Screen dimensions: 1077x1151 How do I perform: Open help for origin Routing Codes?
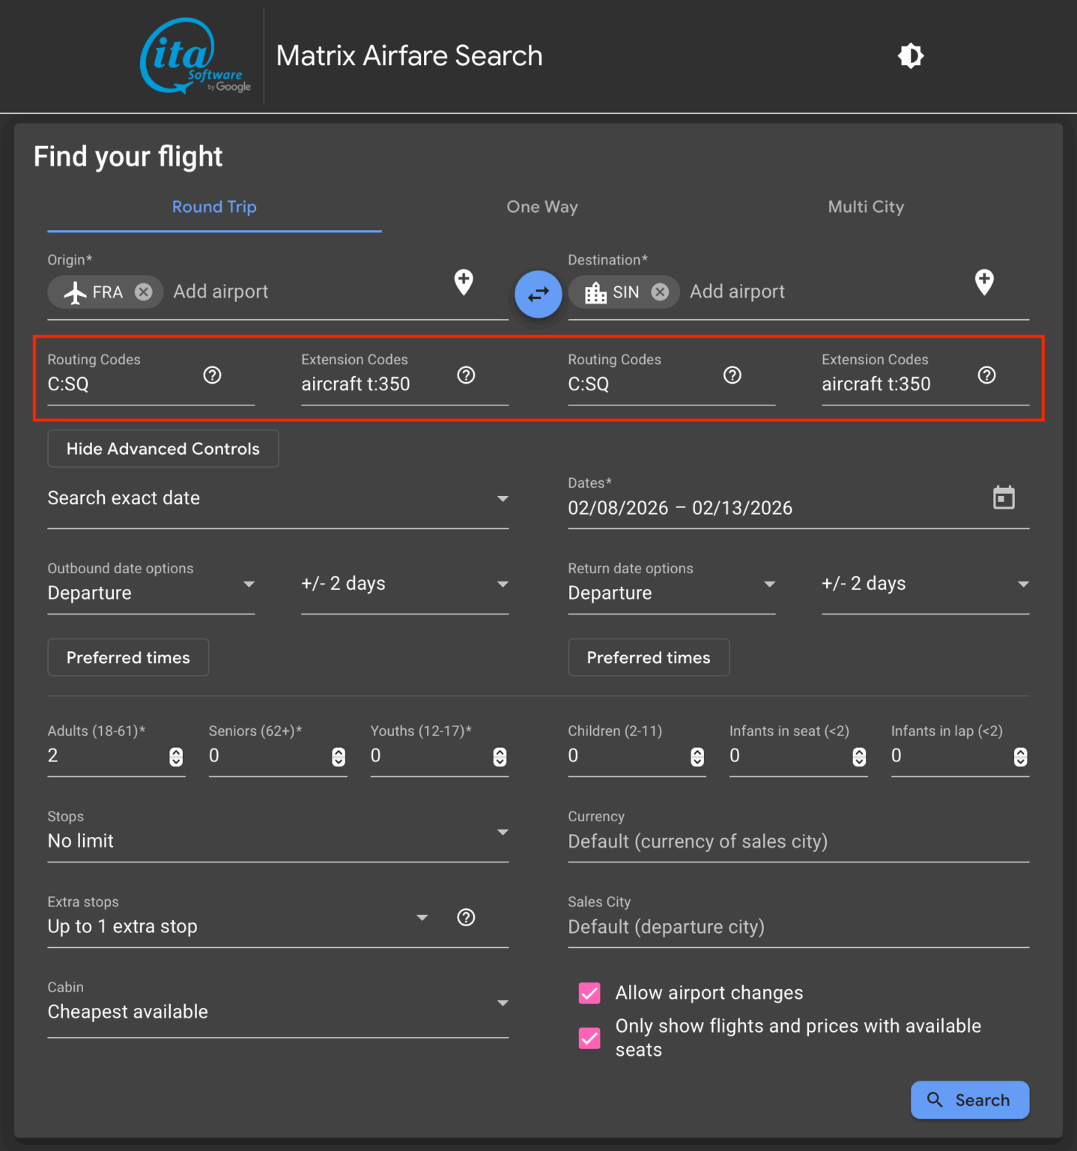[213, 375]
